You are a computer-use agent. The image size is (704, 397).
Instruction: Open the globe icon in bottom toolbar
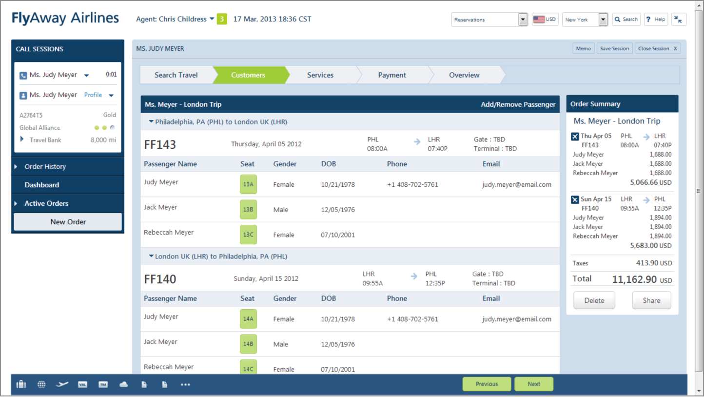point(41,384)
